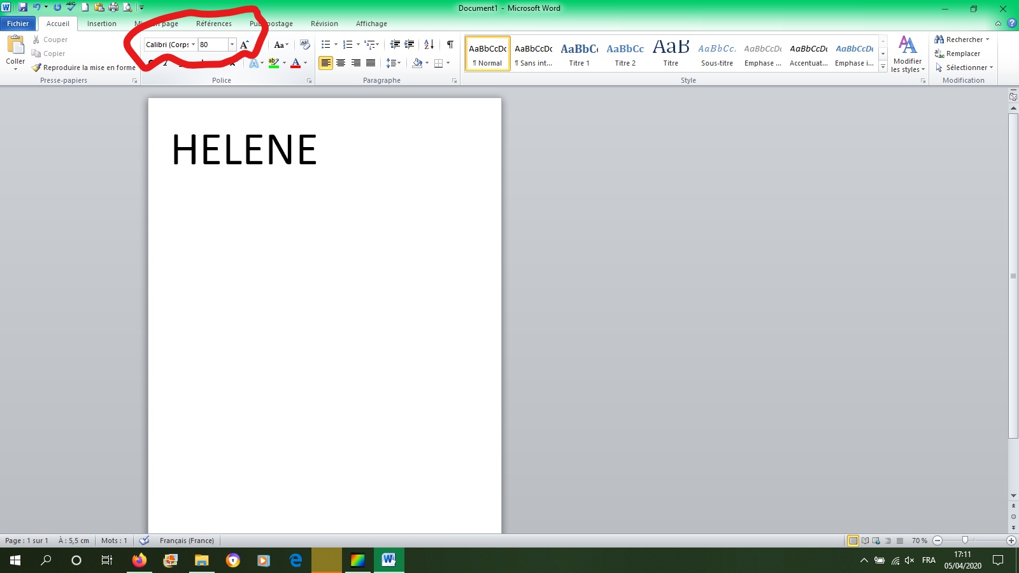Open the Modifier les styles gallery
The image size is (1019, 573).
pos(908,54)
